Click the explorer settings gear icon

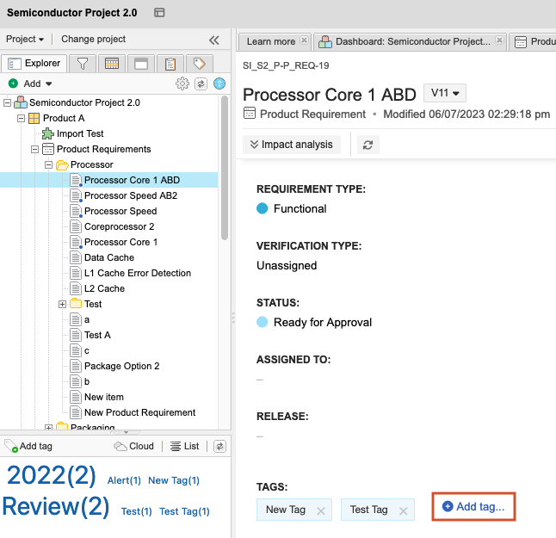(182, 83)
